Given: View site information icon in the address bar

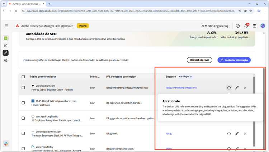Looking at the screenshot, I should coord(24,11).
